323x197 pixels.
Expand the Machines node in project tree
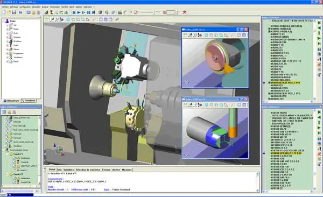tap(7, 41)
